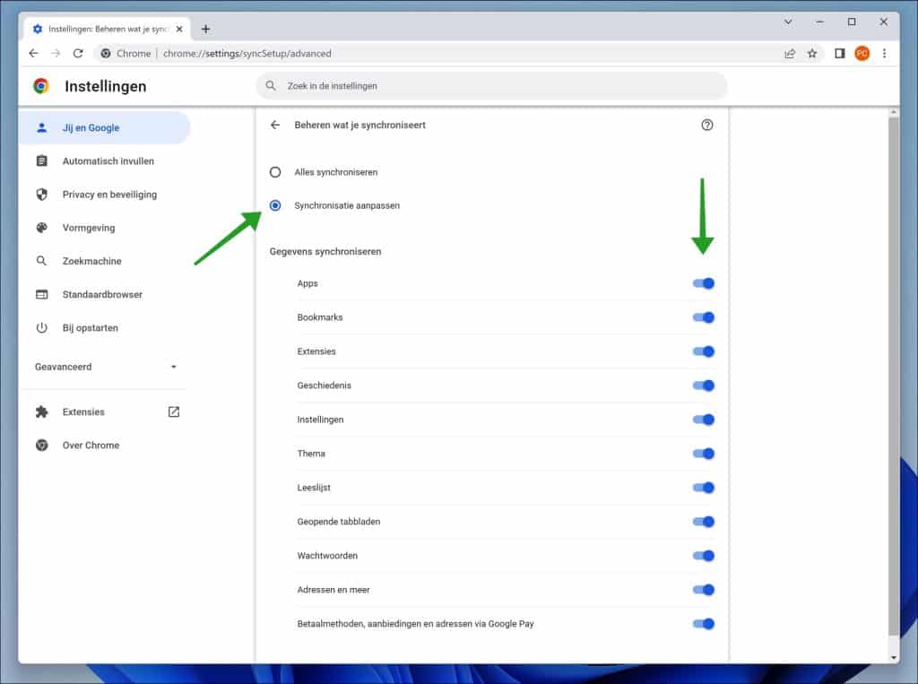This screenshot has height=684, width=918.
Task: Click the Extensies puzzle piece icon
Action: pos(39,411)
